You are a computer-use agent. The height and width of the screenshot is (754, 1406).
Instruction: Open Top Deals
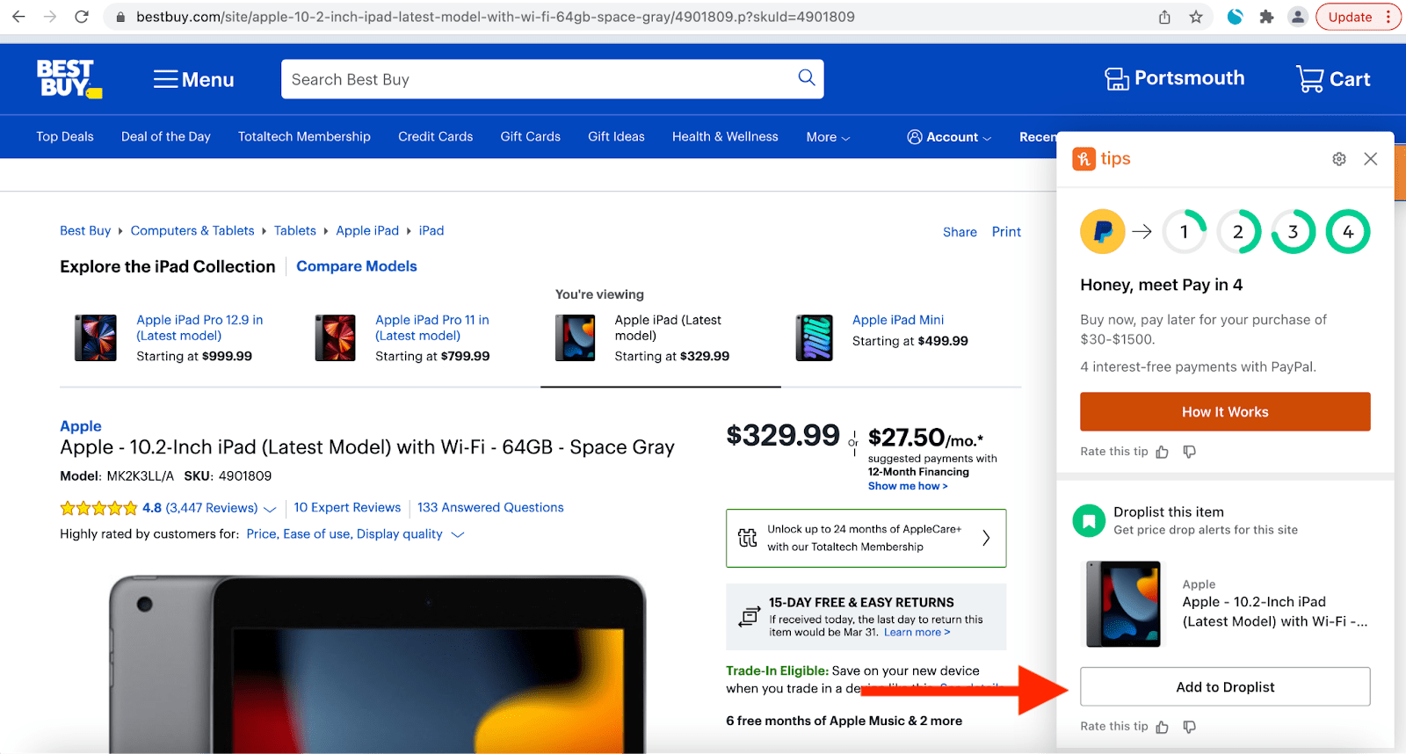pyautogui.click(x=65, y=136)
